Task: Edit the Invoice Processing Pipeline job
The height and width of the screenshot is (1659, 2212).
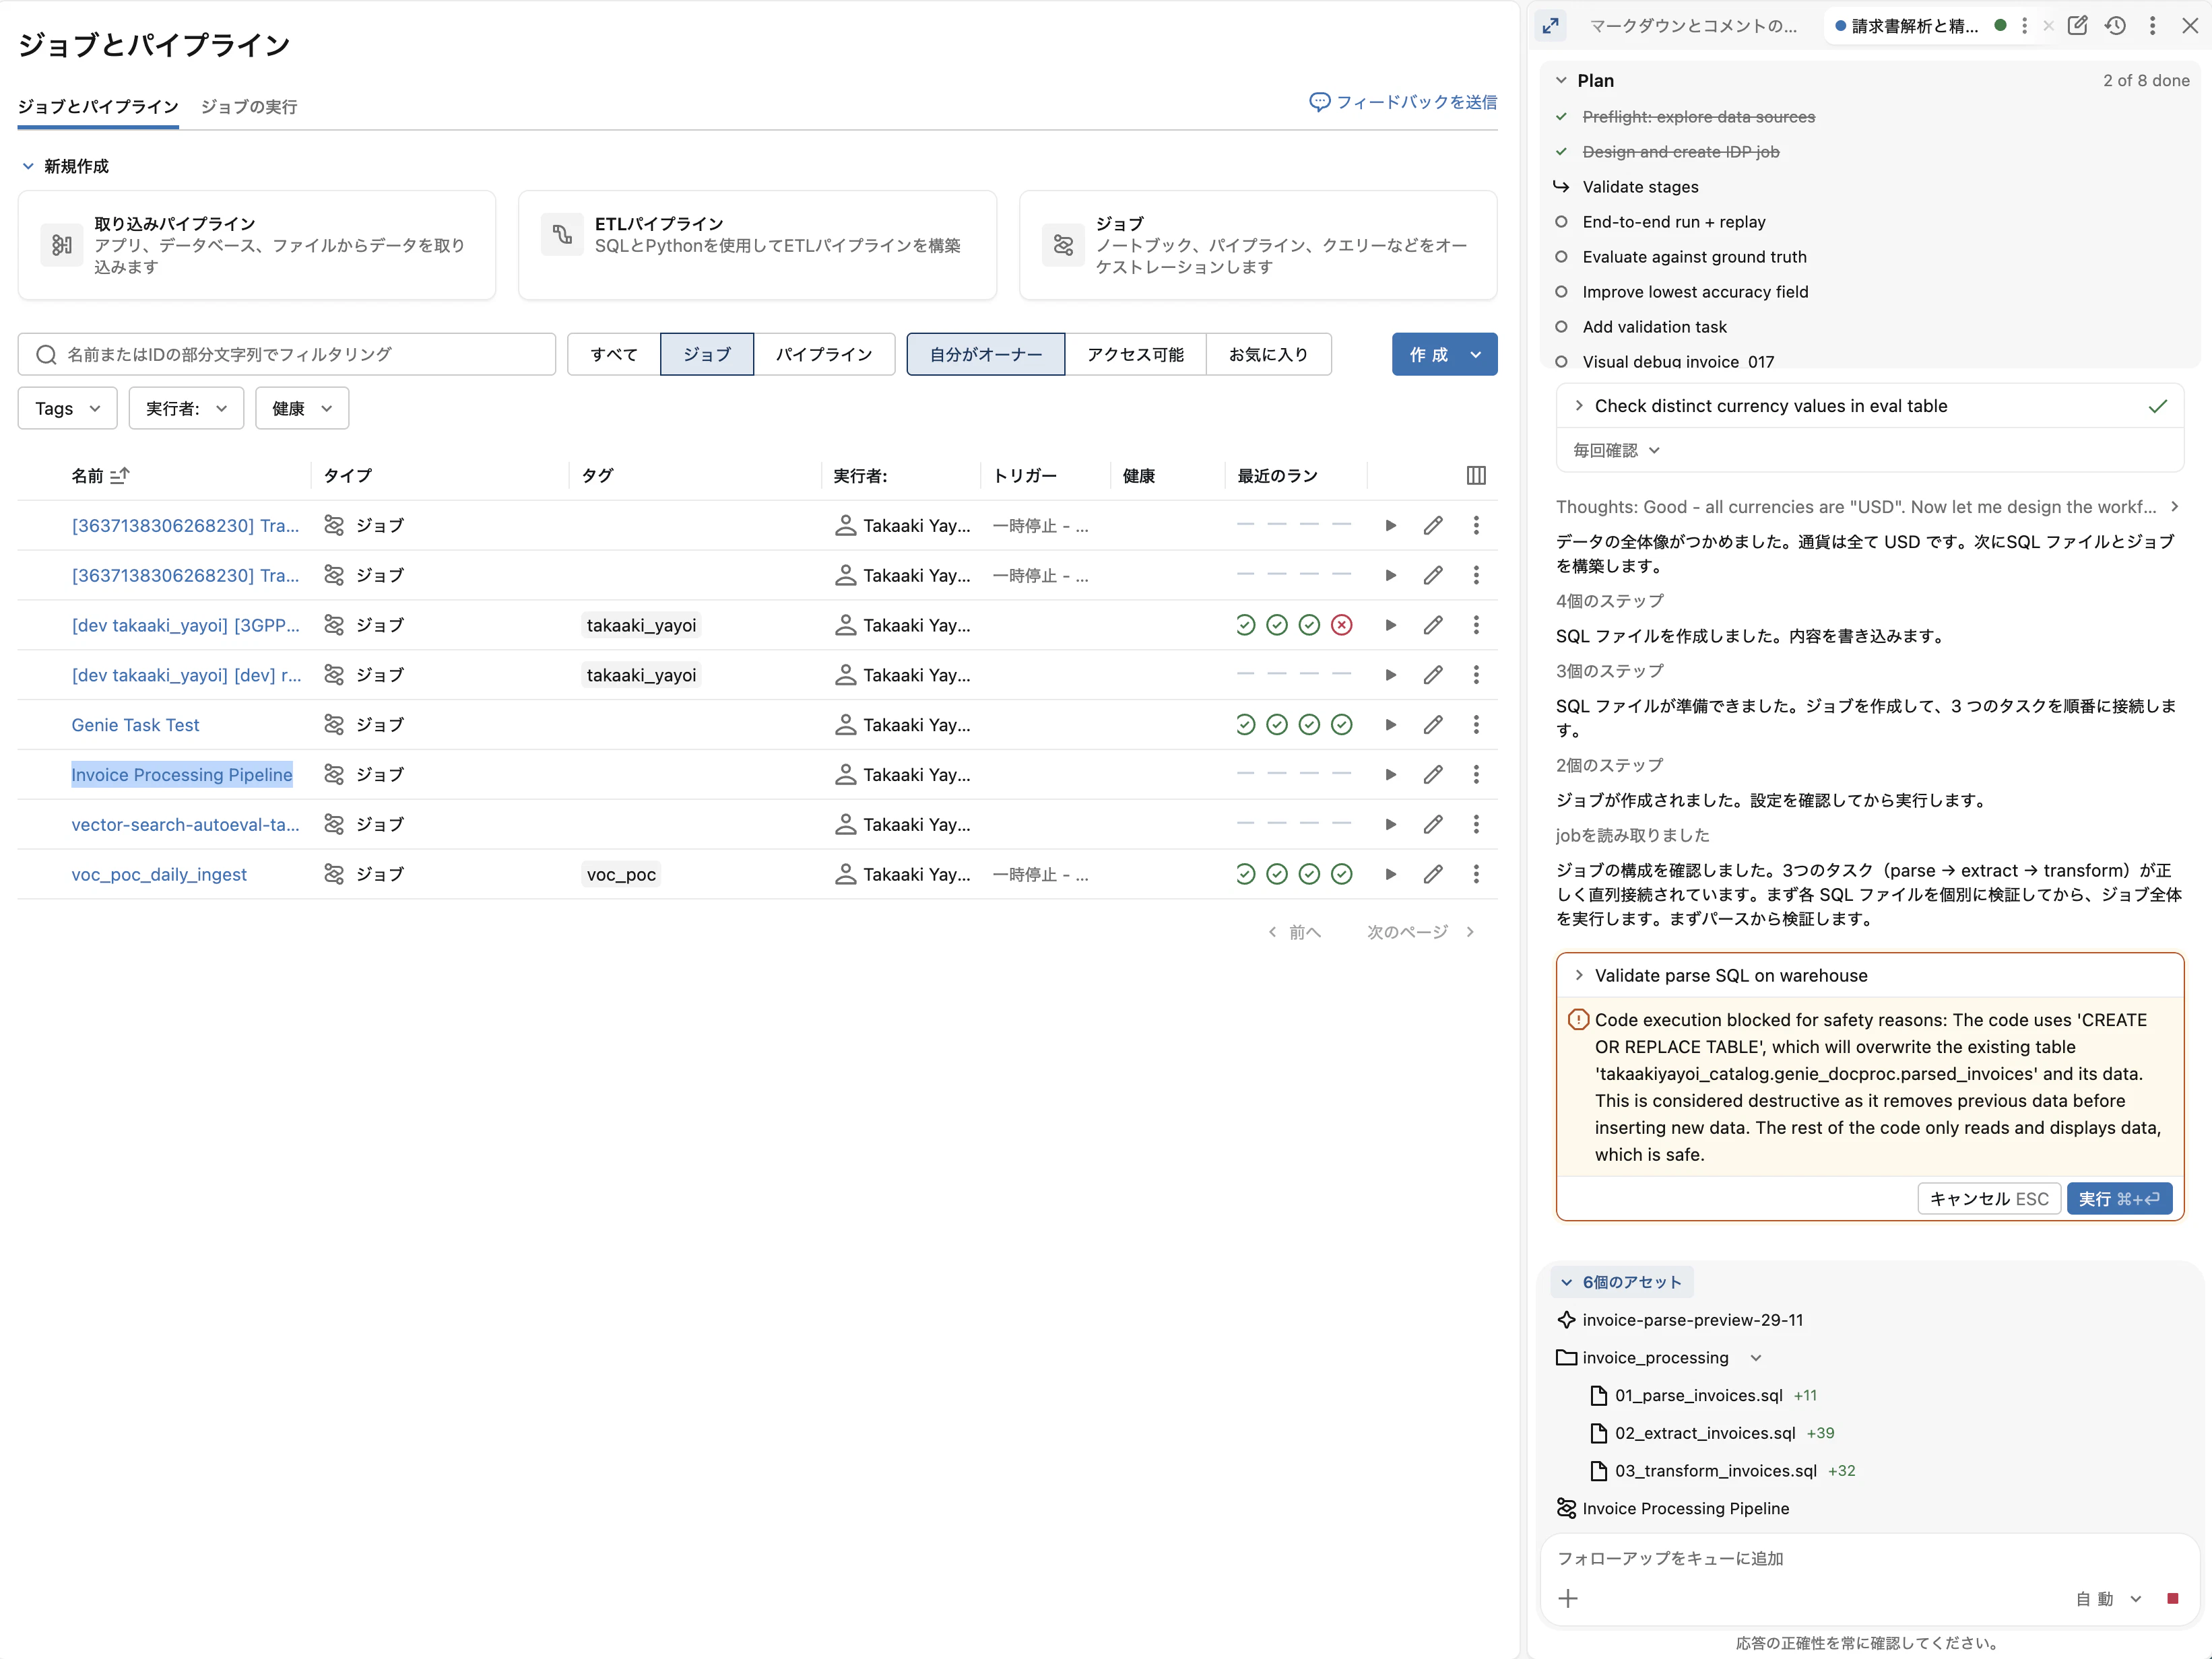Action: 1433,774
